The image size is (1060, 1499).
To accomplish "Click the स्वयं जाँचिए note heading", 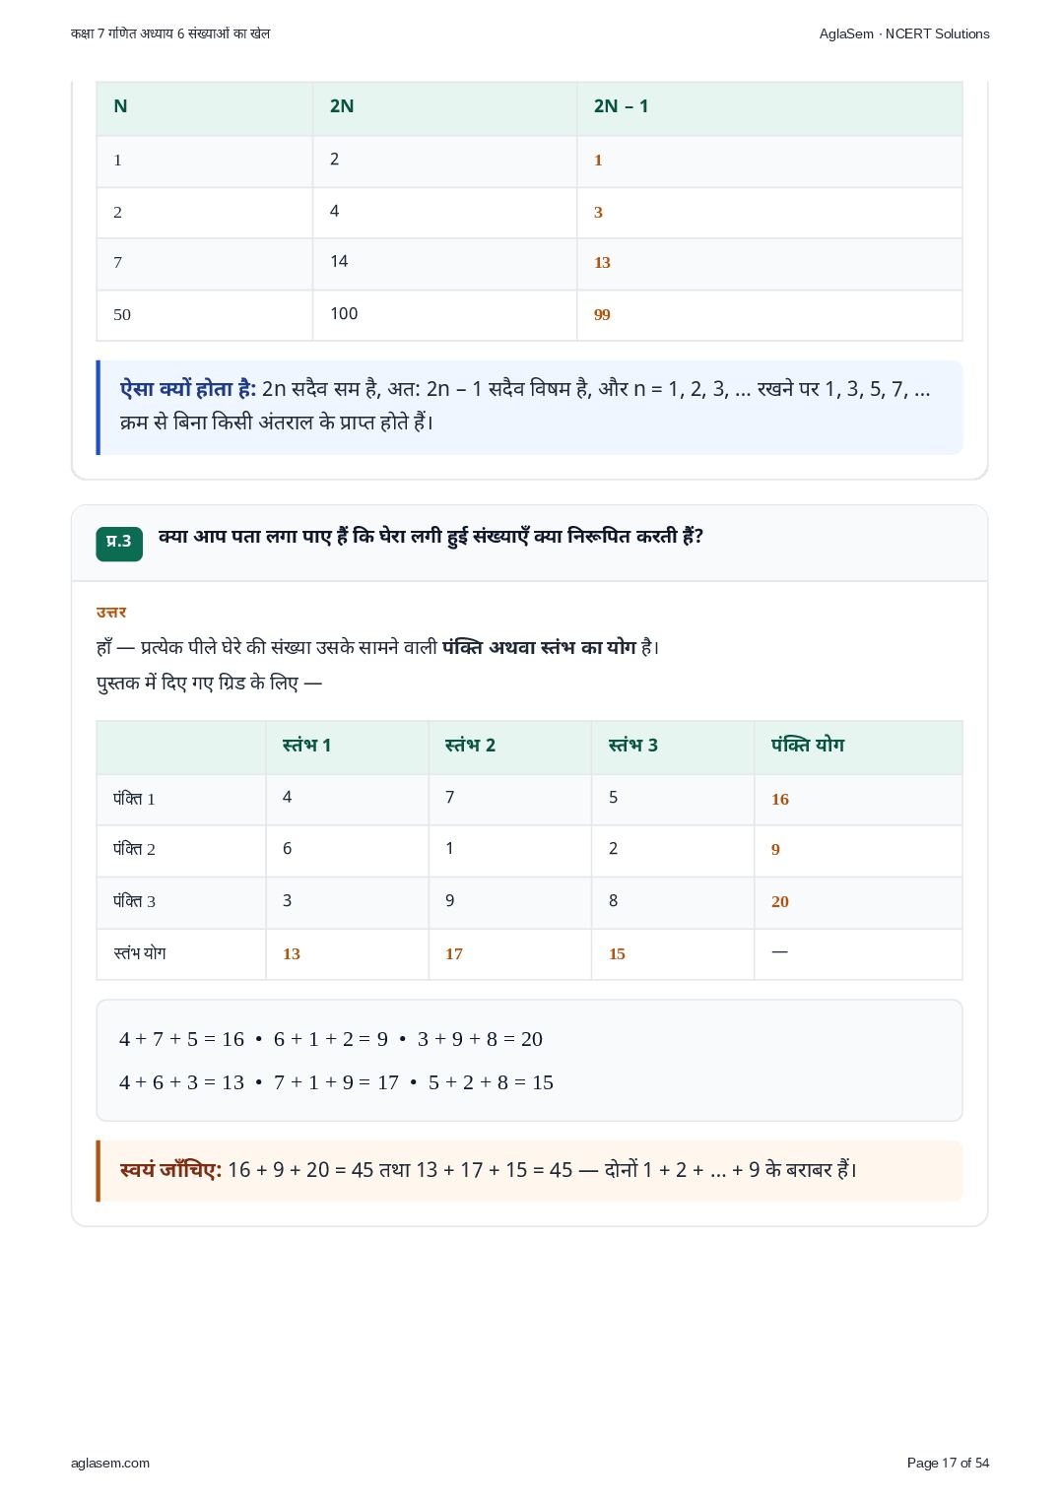I will (x=170, y=1170).
